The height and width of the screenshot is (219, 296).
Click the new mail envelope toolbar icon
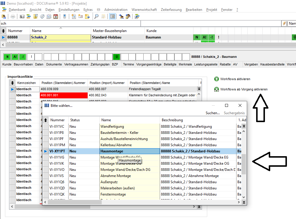point(80,17)
